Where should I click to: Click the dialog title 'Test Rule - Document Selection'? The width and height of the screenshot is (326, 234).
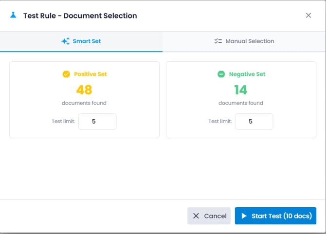80,16
